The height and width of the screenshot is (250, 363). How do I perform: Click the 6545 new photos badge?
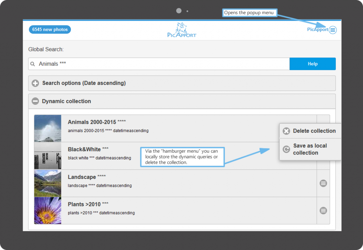[x=50, y=29]
